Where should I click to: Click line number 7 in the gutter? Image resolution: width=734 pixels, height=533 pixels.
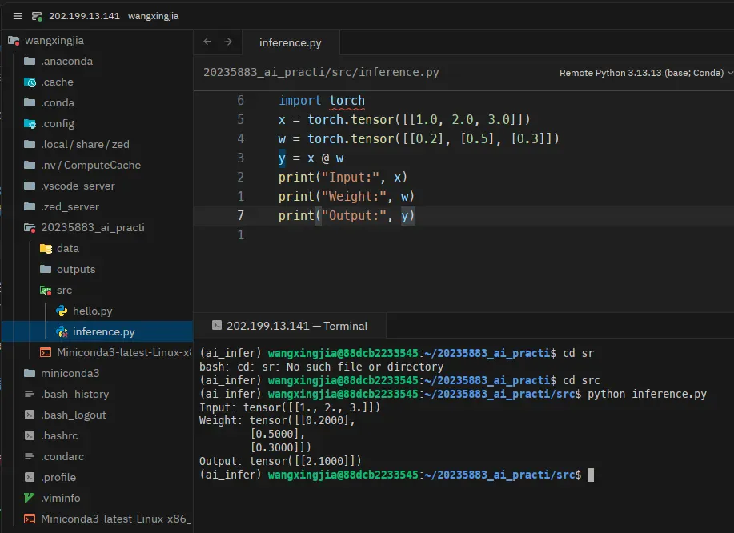point(240,216)
